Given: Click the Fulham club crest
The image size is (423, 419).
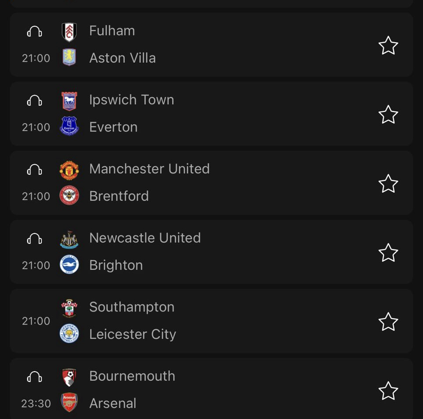Looking at the screenshot, I should (69, 32).
